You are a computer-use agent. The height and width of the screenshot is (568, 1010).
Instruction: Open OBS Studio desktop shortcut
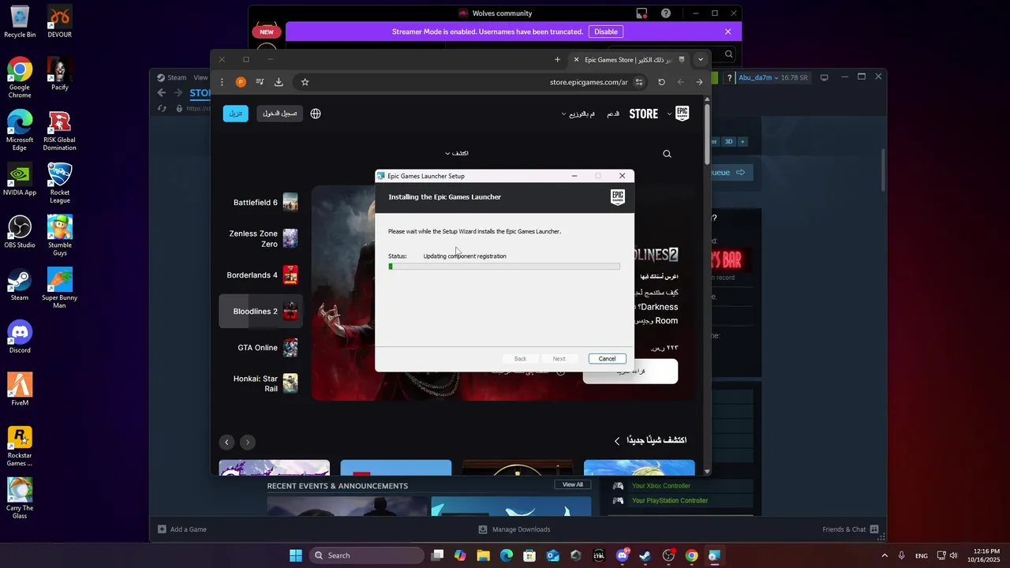click(20, 233)
